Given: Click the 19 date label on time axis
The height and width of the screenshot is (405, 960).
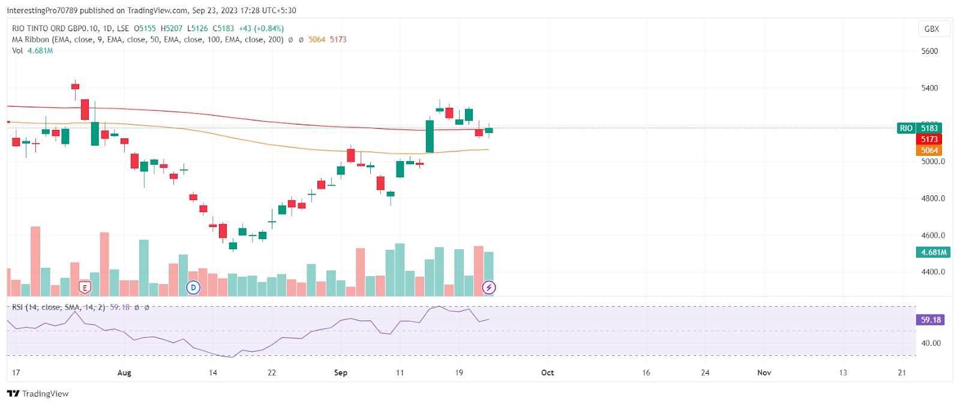Looking at the screenshot, I should coord(459,373).
